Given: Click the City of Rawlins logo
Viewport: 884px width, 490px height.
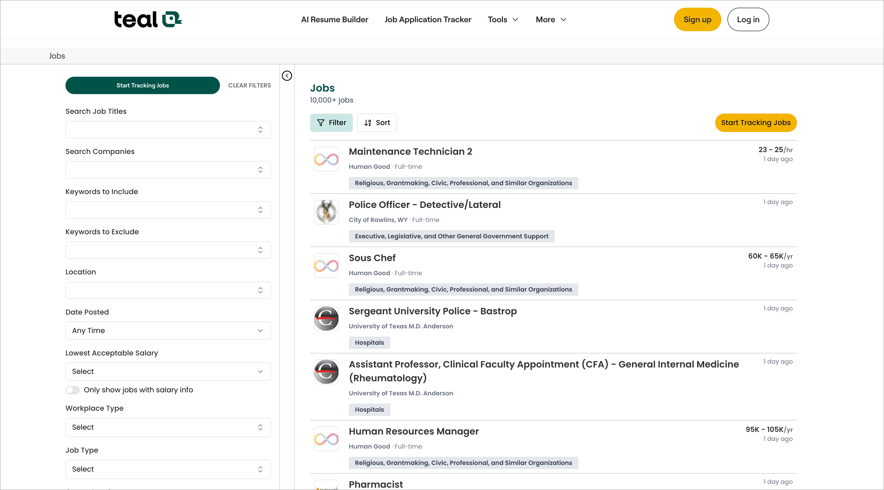Looking at the screenshot, I should [326, 213].
